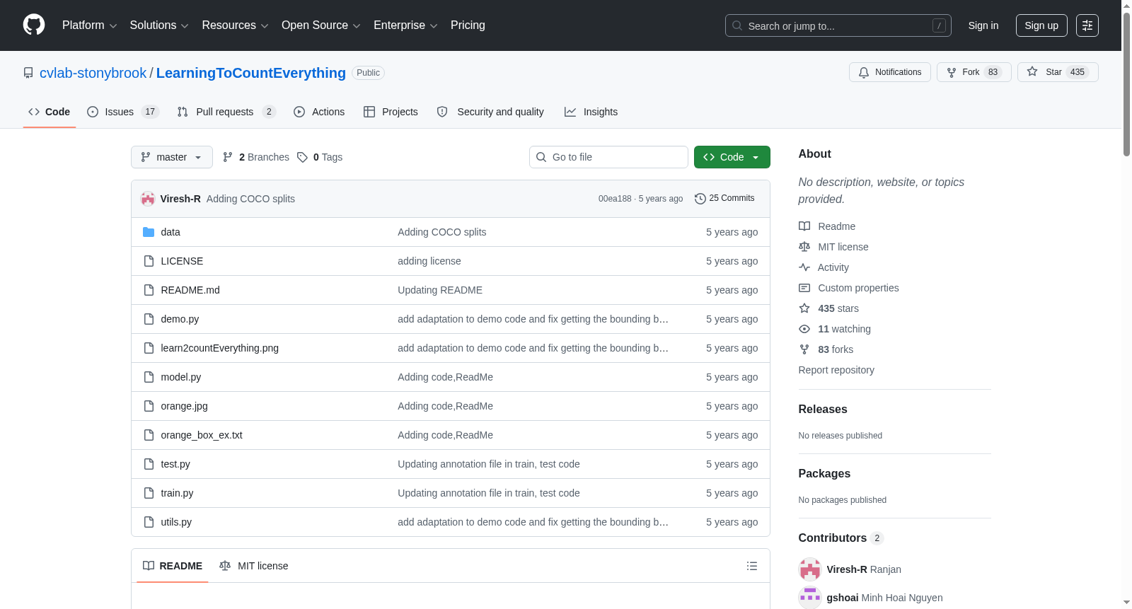Viewport: 1132px width, 609px height.
Task: Click the repository icon beside cvlab-stonybrook
Action: [28, 73]
